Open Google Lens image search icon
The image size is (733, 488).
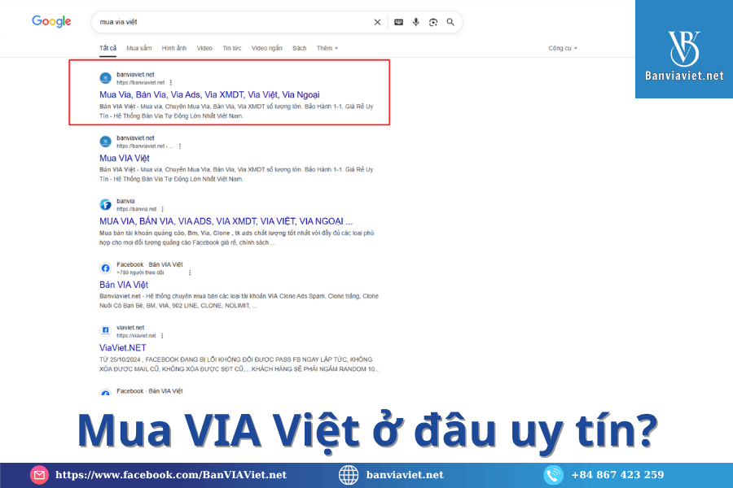[433, 22]
